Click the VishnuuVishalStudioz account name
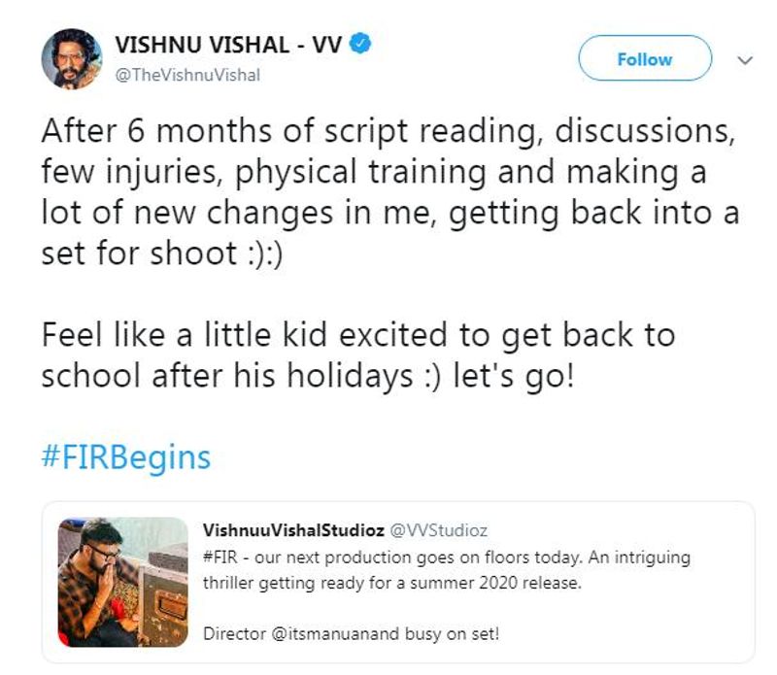 coord(293,530)
